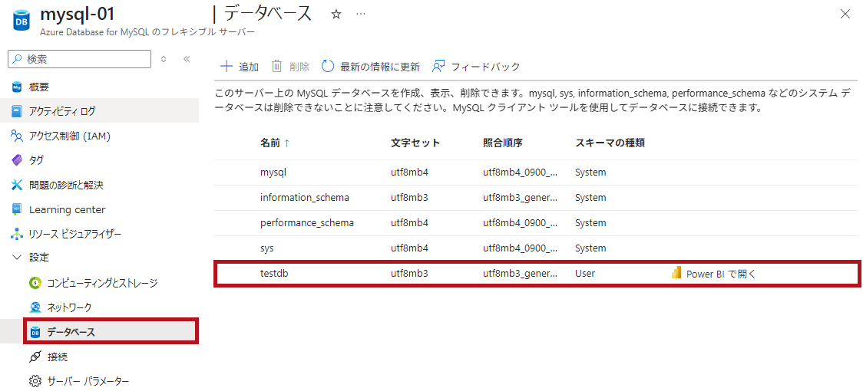Click the Overview (概要) sidebar icon
Screen dimensions: 863x391
pos(17,87)
